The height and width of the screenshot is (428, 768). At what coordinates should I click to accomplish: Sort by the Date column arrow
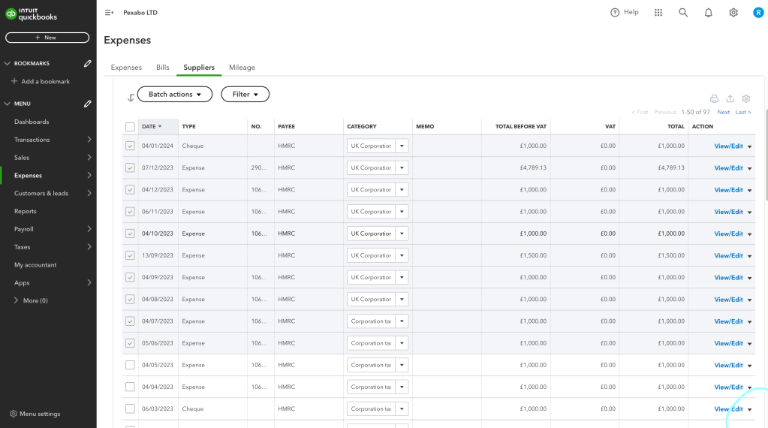pos(160,126)
